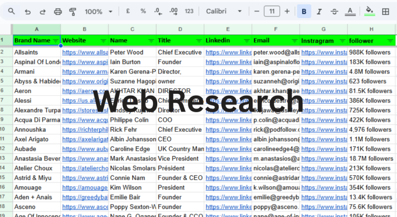397x217 pixels.
Task: Select row 12 header
Action: (6, 149)
